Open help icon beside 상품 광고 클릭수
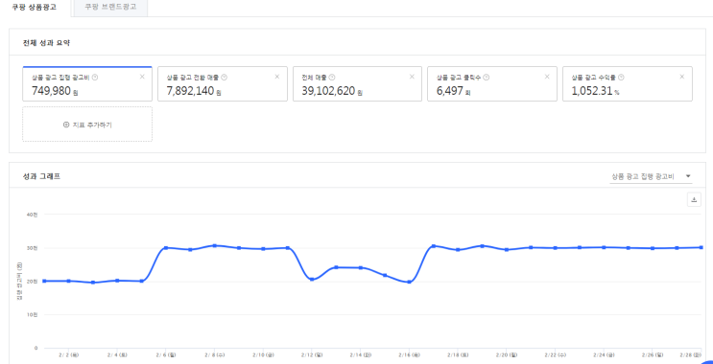Image resolution: width=713 pixels, height=364 pixels. pyautogui.click(x=487, y=78)
